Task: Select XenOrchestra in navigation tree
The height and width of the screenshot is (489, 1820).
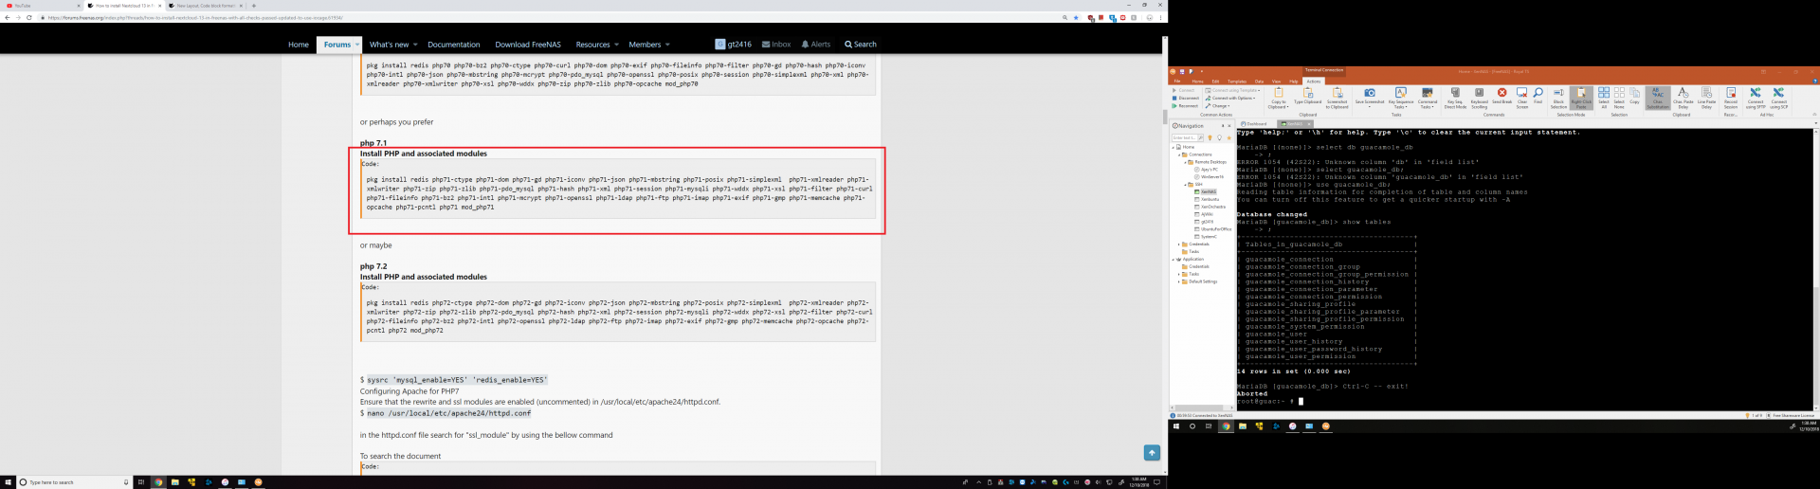Action: tap(1210, 207)
